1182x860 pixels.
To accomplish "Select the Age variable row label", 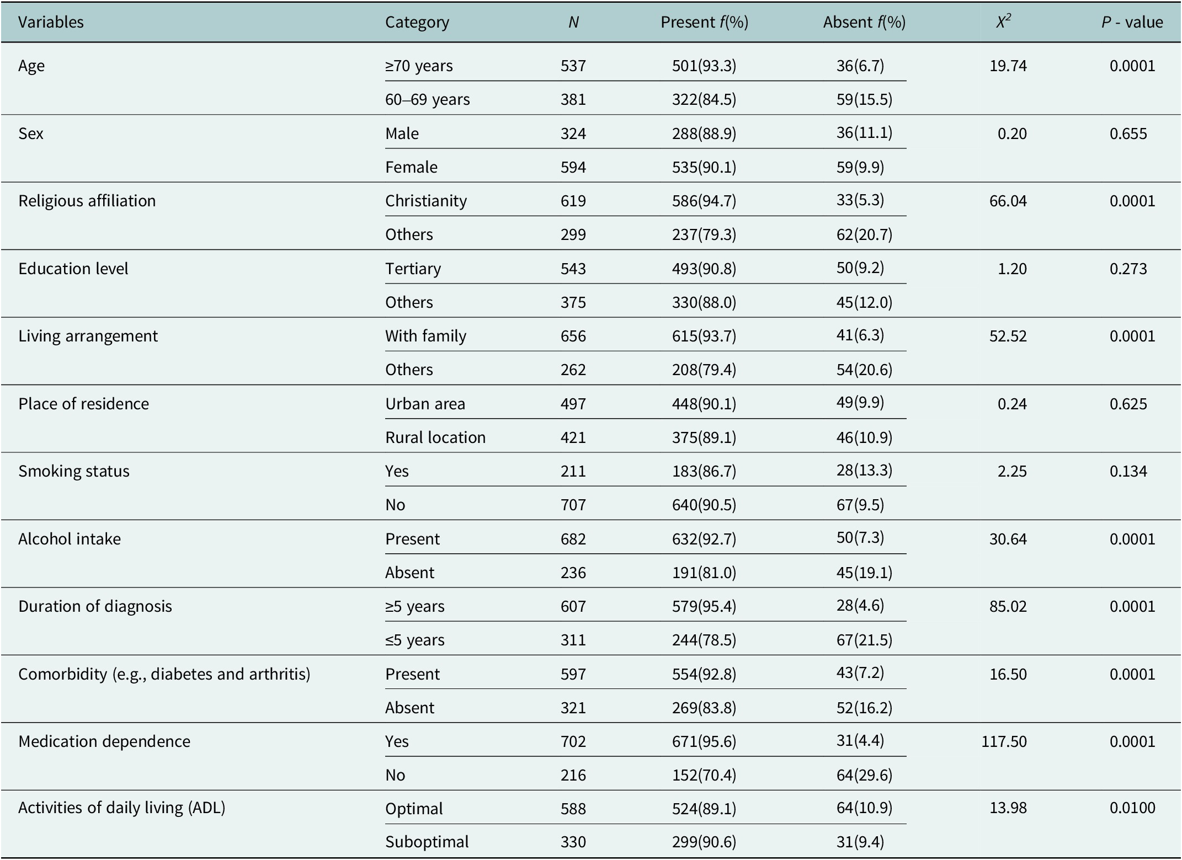I will [x=31, y=66].
